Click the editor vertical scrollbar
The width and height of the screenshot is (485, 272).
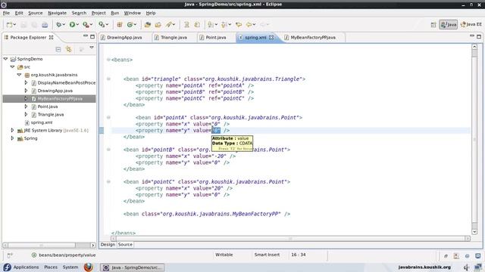click(474, 139)
